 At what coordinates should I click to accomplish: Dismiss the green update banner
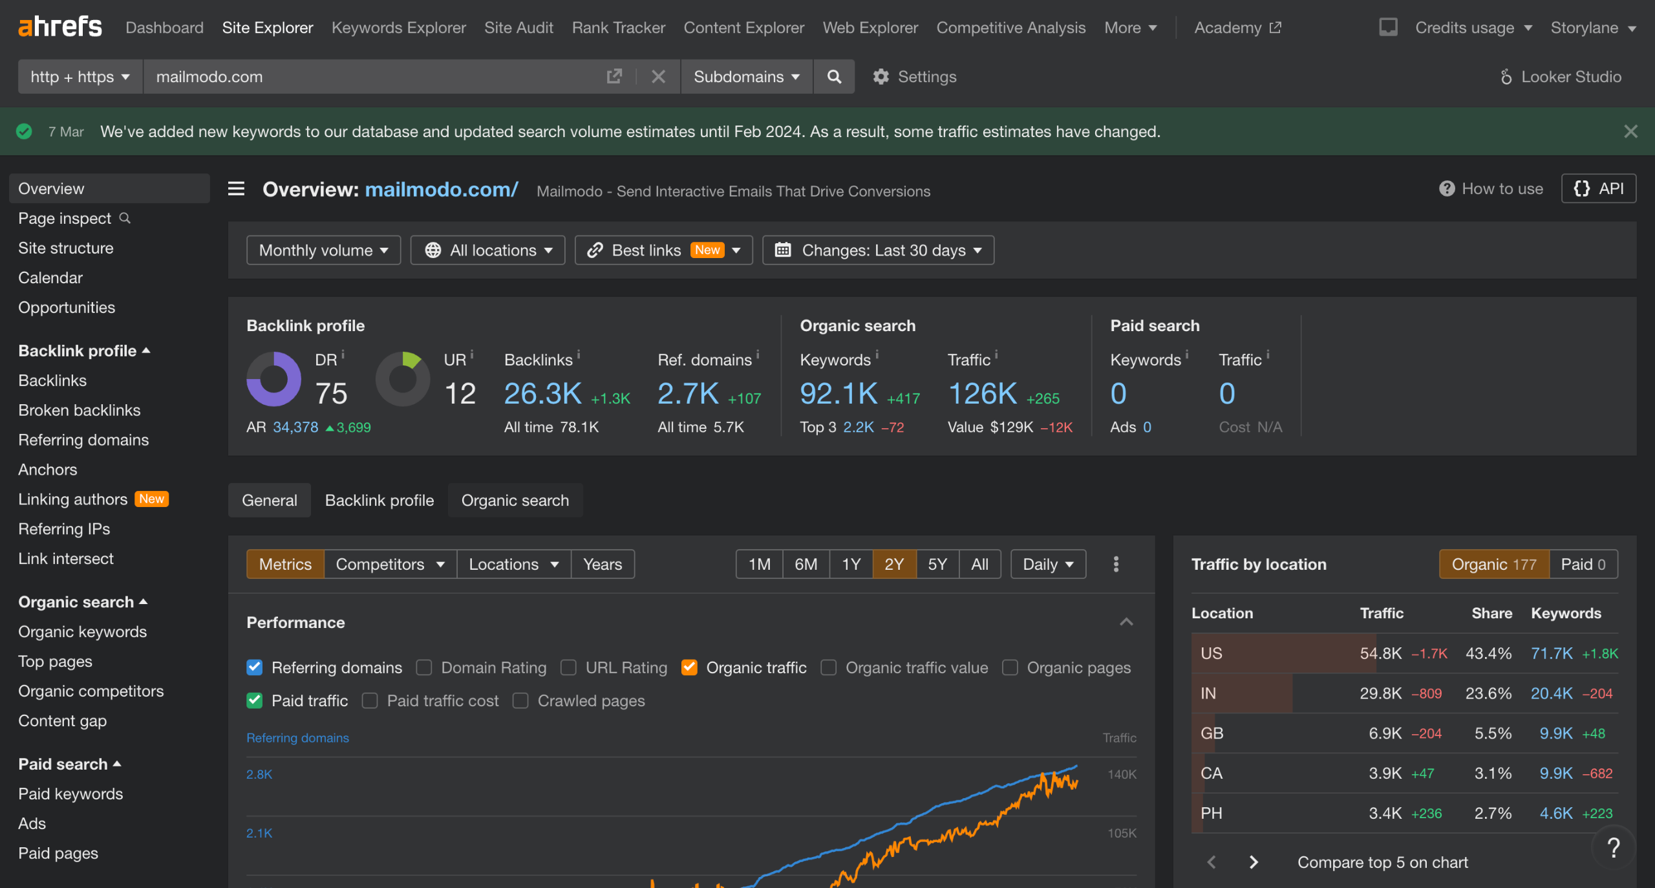tap(1630, 131)
